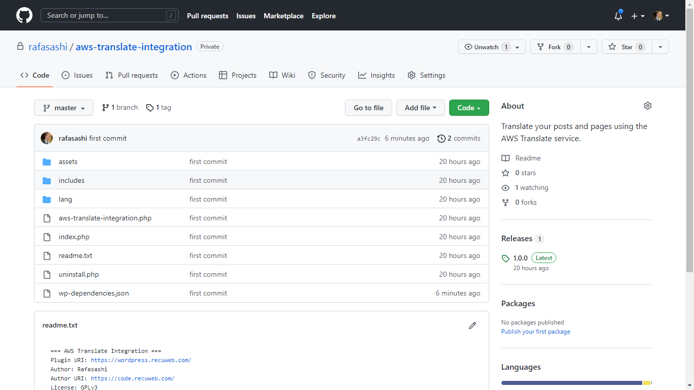Open the code.recuweb.com author URI link
The image size is (694, 390).
[133, 378]
